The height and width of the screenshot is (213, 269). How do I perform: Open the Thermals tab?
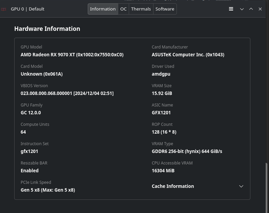141,9
